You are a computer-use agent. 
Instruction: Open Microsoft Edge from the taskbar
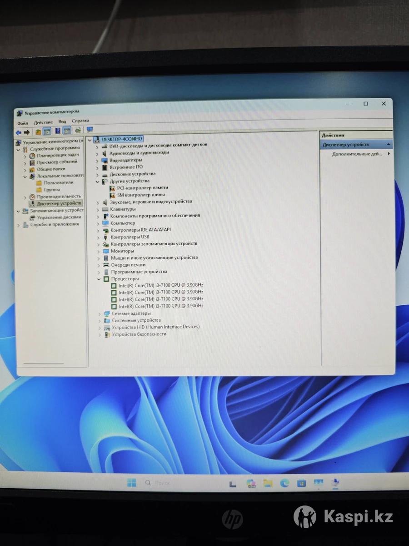tap(284, 483)
